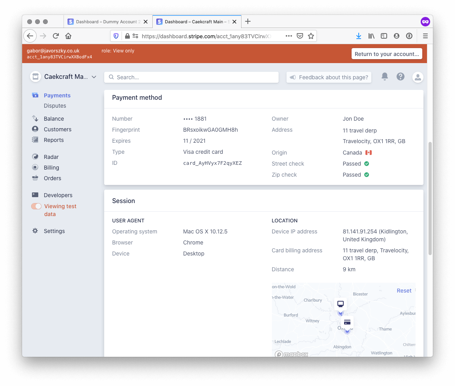455x386 pixels.
Task: Toggle the browser sidebar view
Action: click(x=384, y=36)
